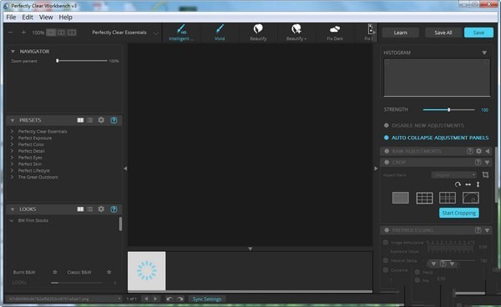Zoom in with the plus icon
The width and height of the screenshot is (501, 307).
point(23,33)
